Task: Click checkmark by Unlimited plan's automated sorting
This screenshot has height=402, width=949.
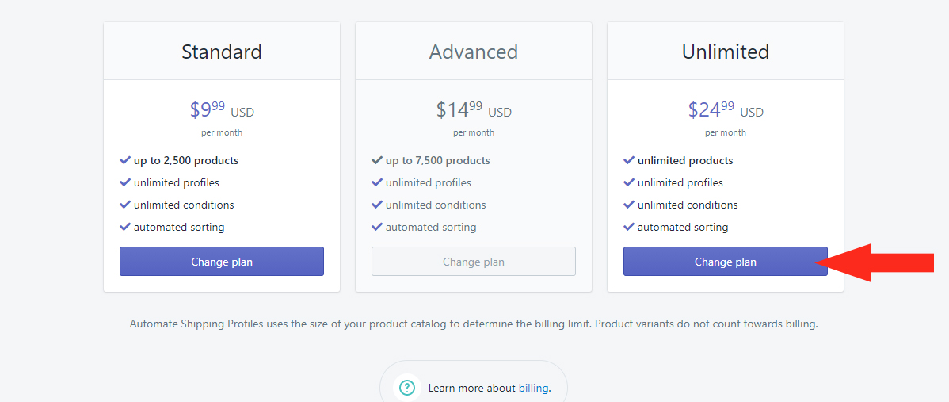Action: (x=629, y=227)
